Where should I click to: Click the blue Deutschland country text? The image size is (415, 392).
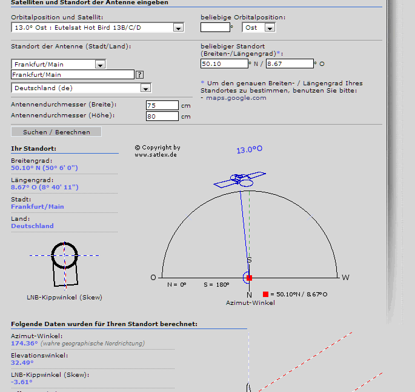pos(32,226)
